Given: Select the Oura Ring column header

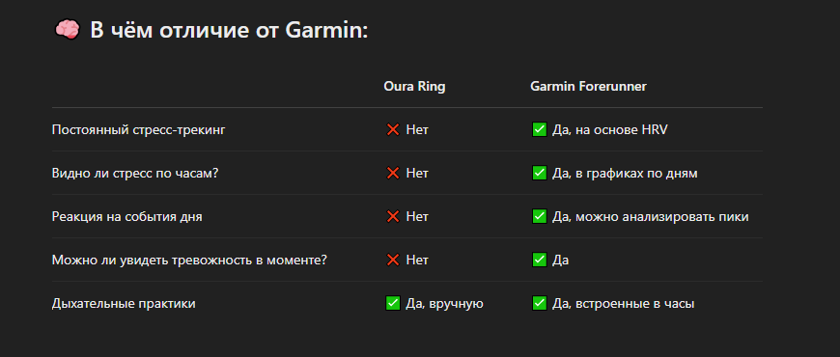Looking at the screenshot, I should coord(414,87).
